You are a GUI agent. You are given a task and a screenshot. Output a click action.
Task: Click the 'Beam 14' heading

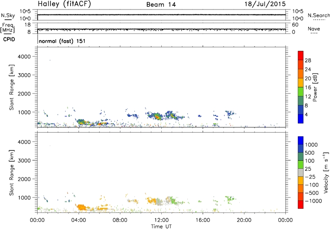[161, 5]
